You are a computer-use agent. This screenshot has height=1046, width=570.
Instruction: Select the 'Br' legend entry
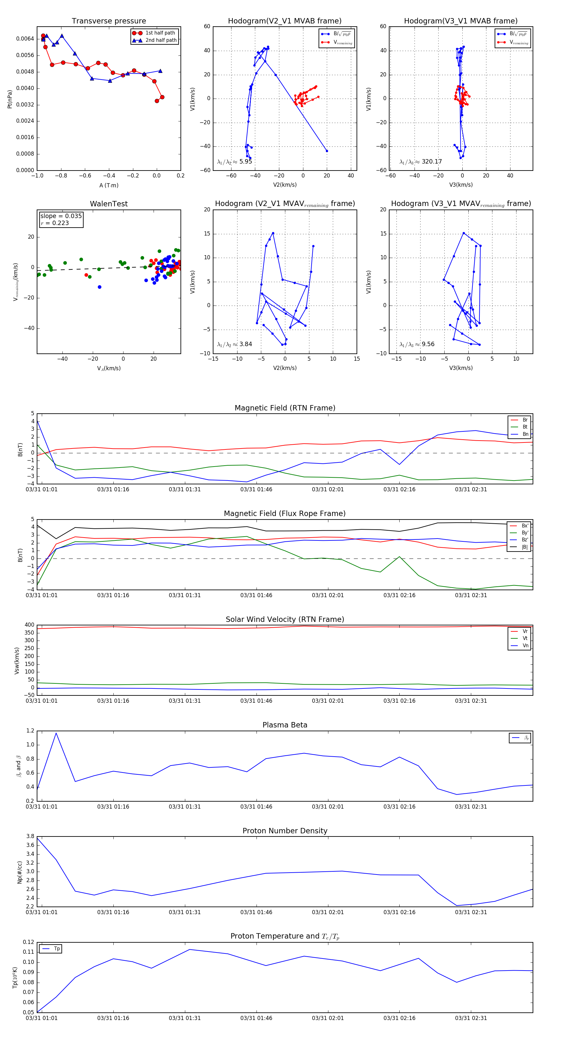pyautogui.click(x=519, y=420)
